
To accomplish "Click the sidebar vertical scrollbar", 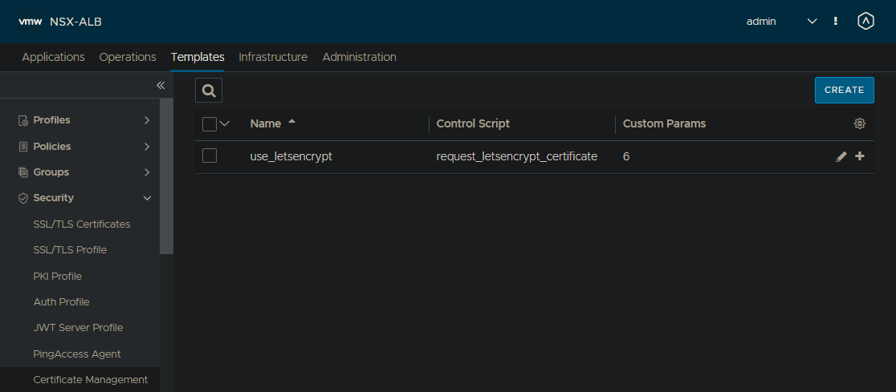I will 166,176.
